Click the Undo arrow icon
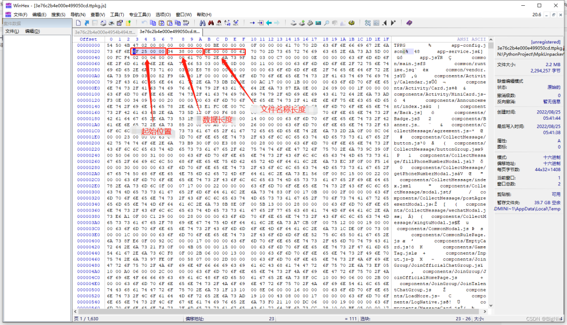567x325 pixels. (x=144, y=23)
